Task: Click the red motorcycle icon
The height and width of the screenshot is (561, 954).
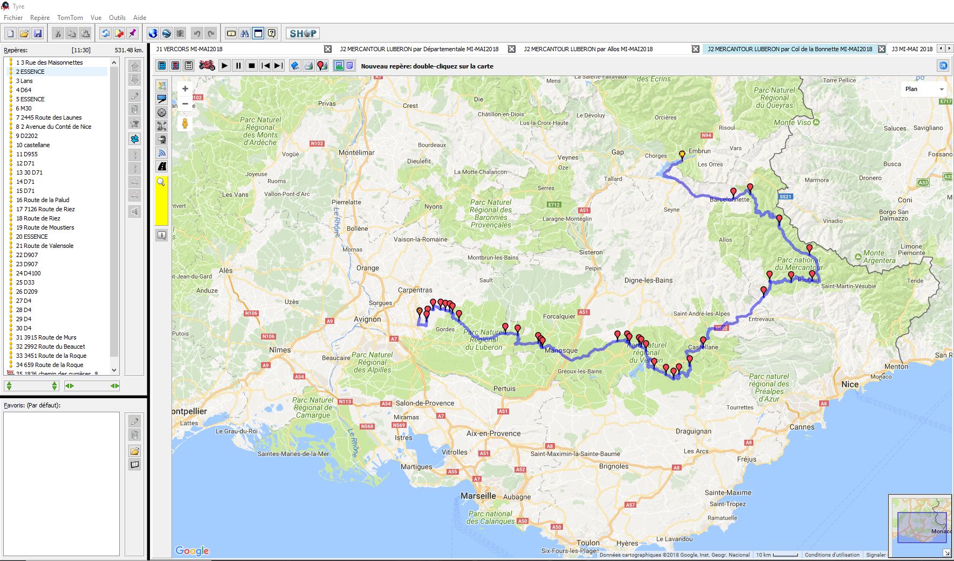Action: 207,66
